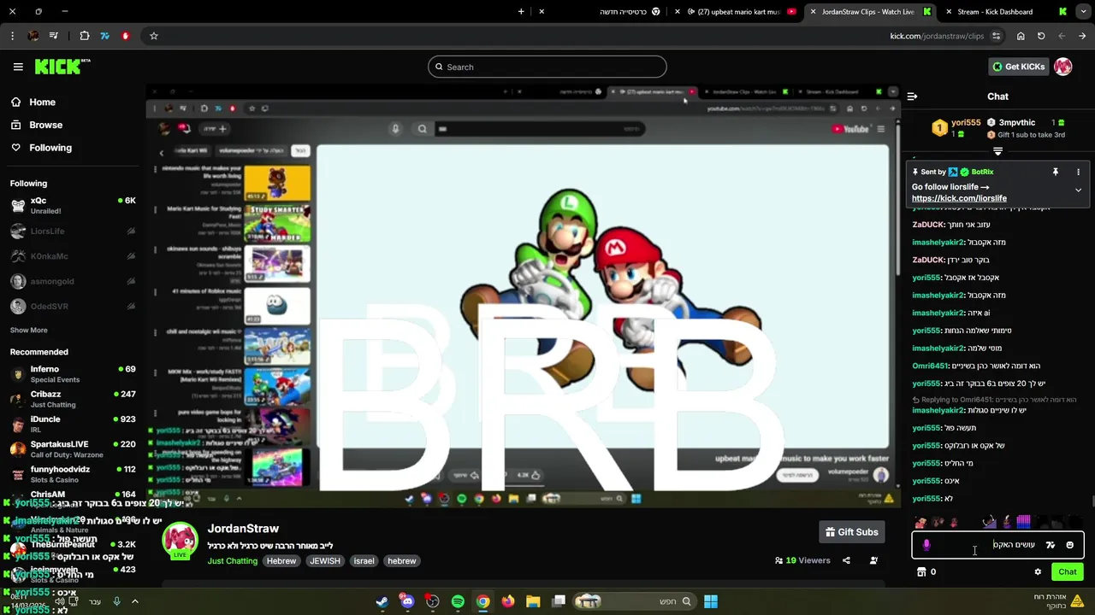The width and height of the screenshot is (1095, 615).
Task: Open xQc channel in Following list
Action: (73, 205)
